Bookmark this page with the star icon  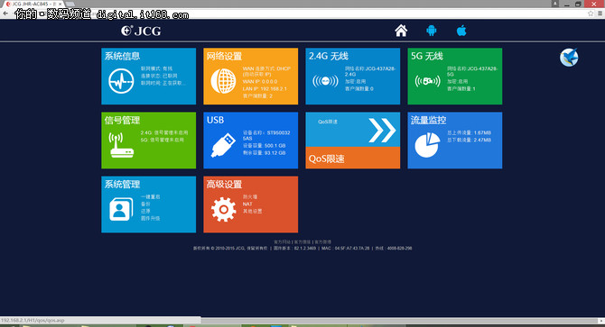click(591, 14)
